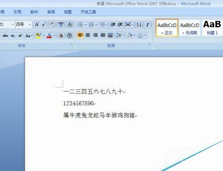Open the Change Case Aa menu
The width and height of the screenshot is (223, 171).
[29, 36]
